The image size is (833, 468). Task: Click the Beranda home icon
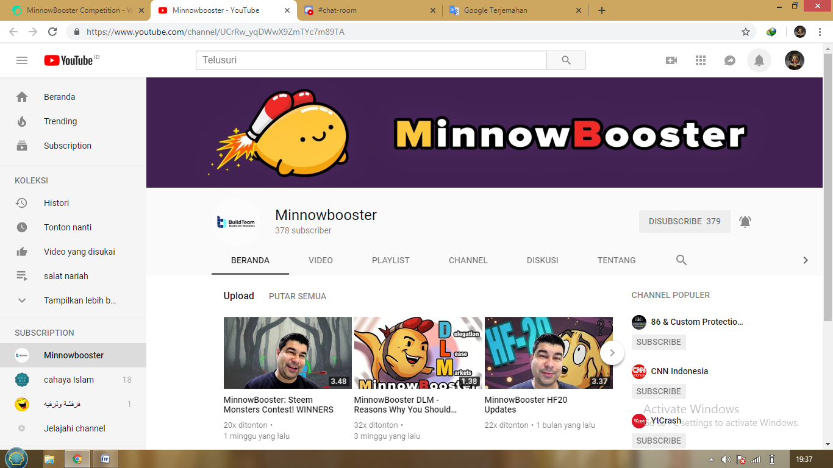tap(22, 97)
